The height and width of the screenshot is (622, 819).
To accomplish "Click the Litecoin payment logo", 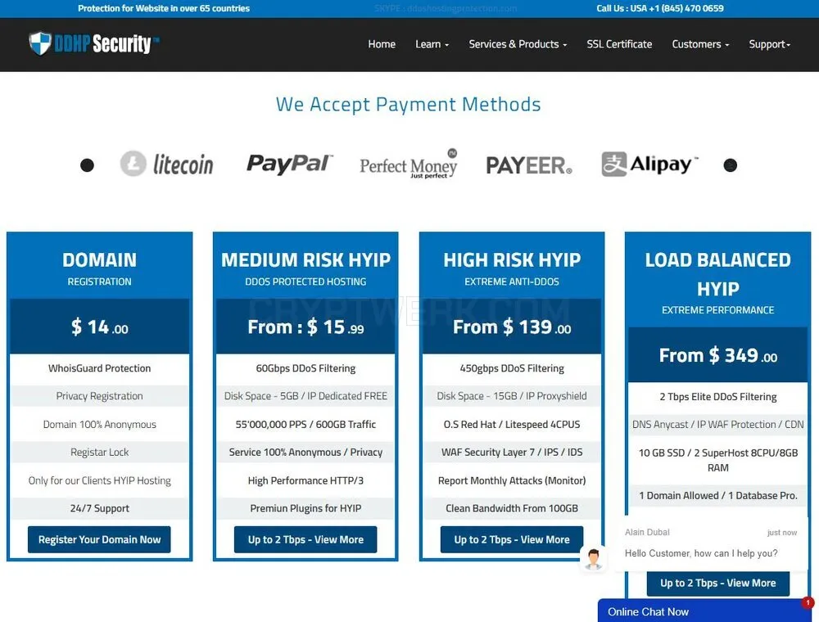I will 166,164.
